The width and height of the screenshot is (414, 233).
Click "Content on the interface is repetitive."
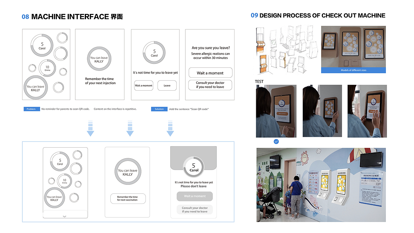(115, 109)
